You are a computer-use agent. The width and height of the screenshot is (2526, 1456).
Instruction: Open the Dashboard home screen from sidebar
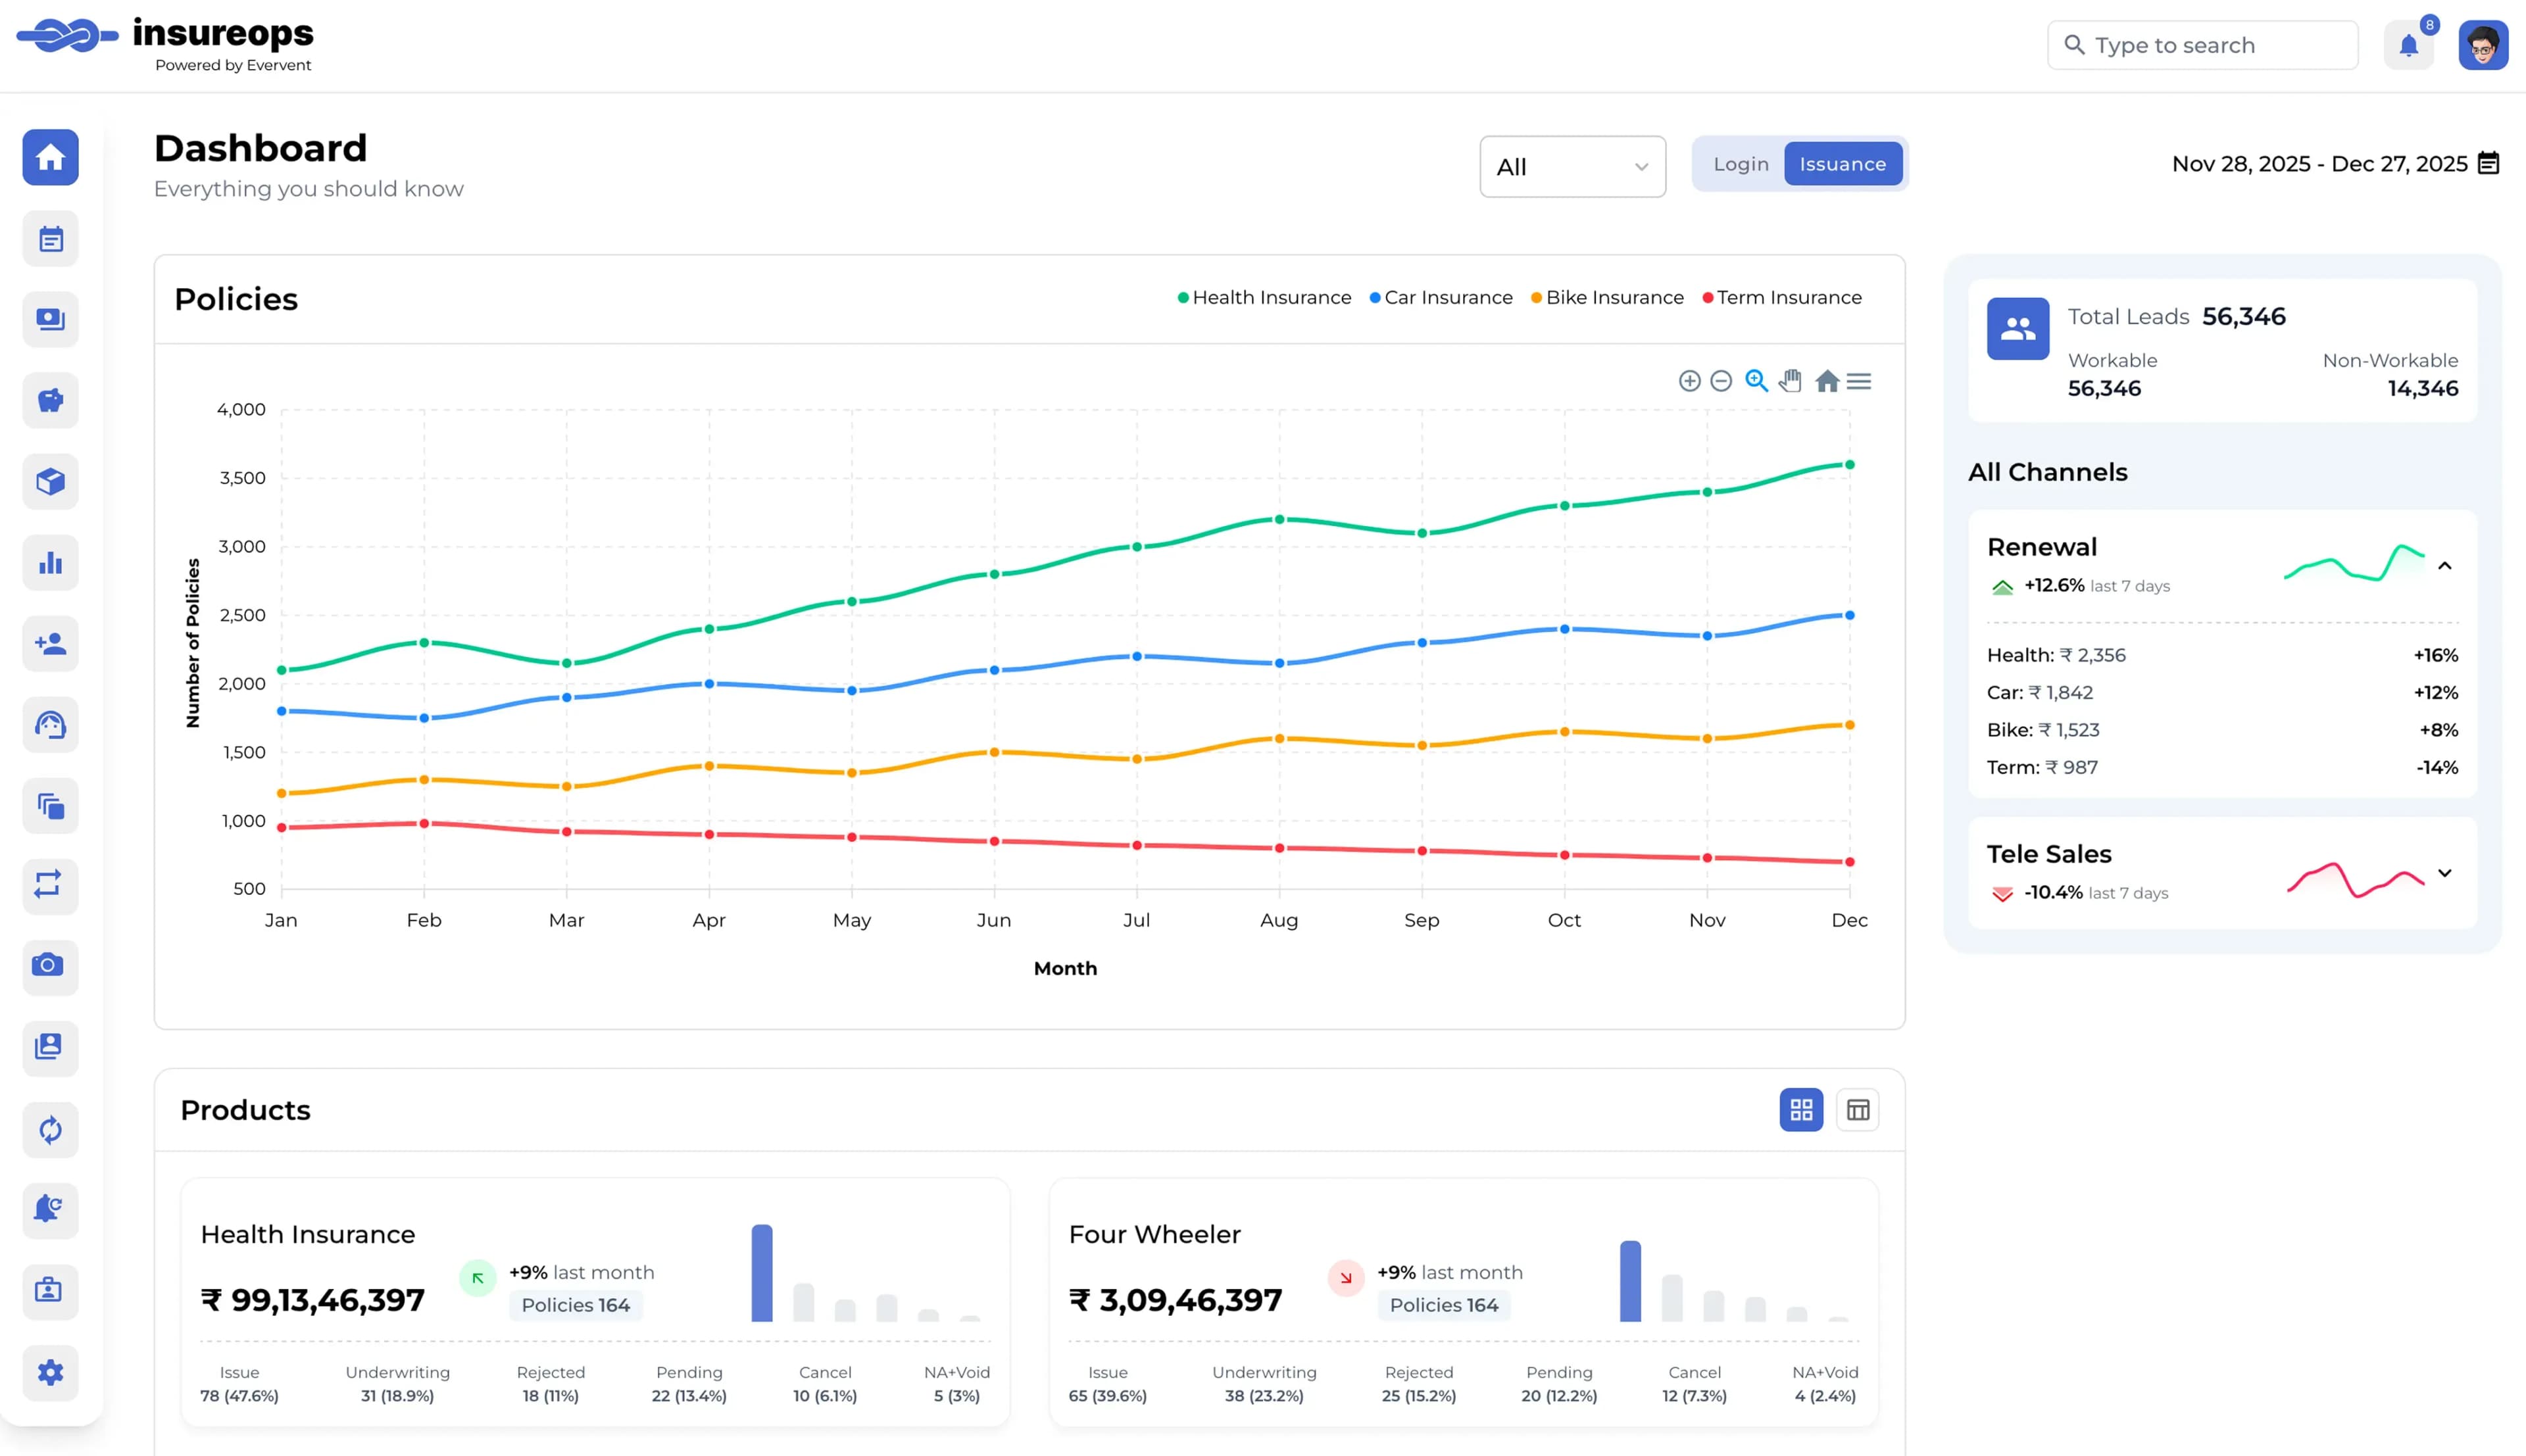click(x=50, y=157)
